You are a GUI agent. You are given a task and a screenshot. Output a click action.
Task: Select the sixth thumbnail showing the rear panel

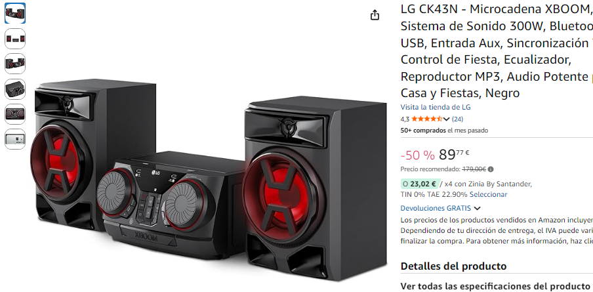[x=15, y=139]
